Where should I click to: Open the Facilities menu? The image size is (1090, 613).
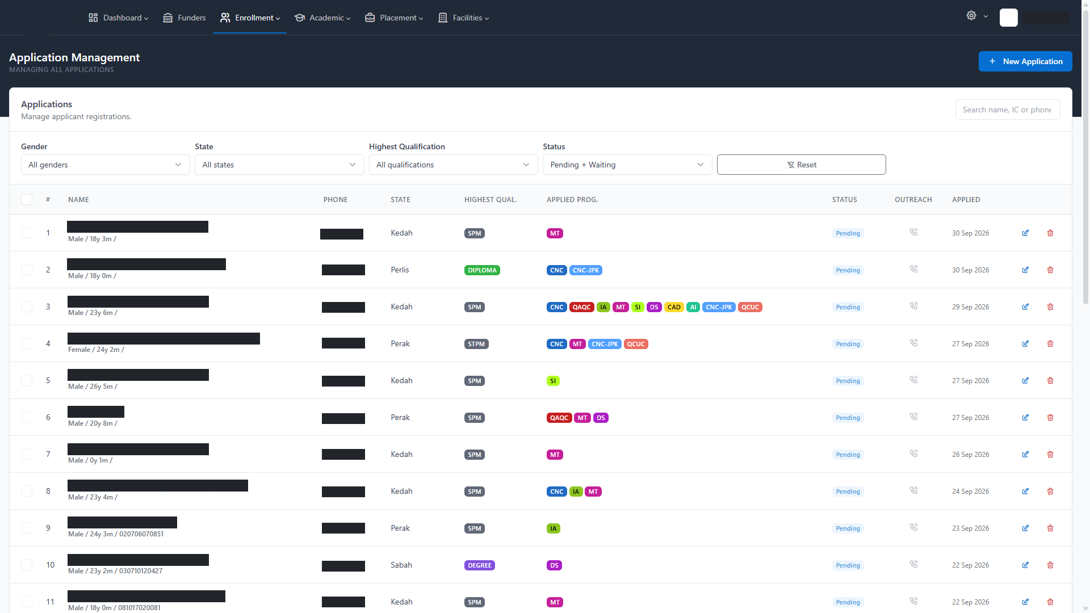tap(463, 18)
